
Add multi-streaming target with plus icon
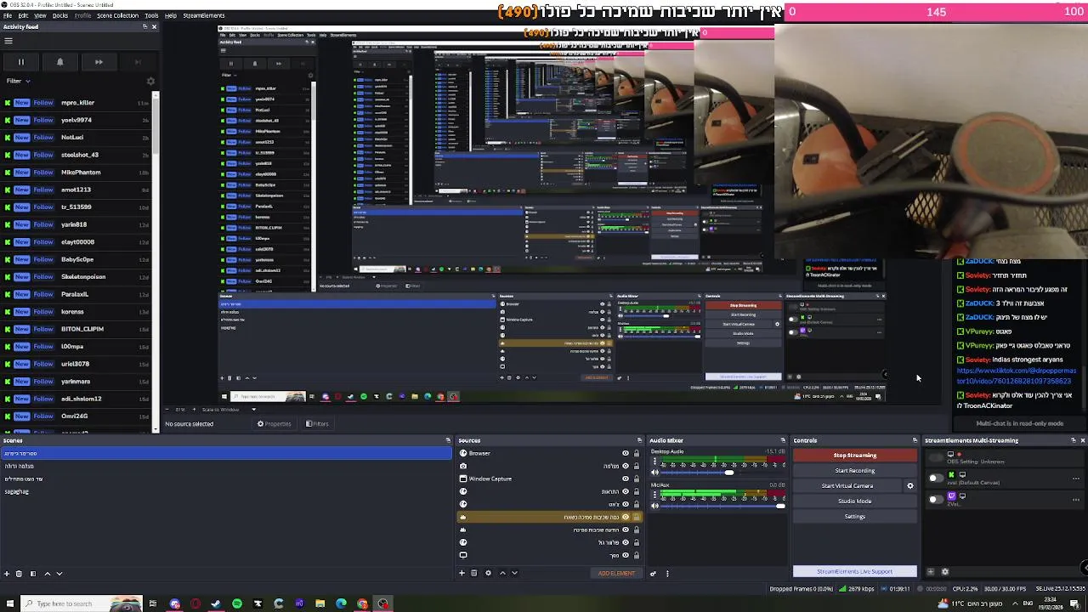click(931, 572)
